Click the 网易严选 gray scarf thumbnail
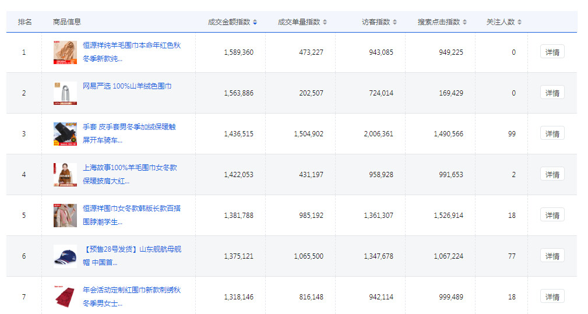The height and width of the screenshot is (314, 588). [65, 93]
